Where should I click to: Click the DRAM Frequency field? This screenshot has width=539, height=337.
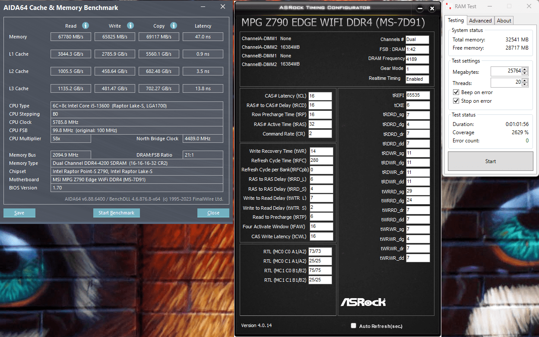point(417,60)
